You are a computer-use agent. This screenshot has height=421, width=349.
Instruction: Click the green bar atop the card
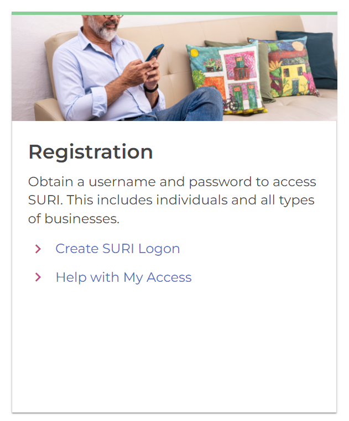[174, 13]
